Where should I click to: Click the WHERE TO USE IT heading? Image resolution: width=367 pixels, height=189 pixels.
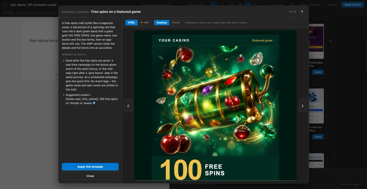click(74, 54)
